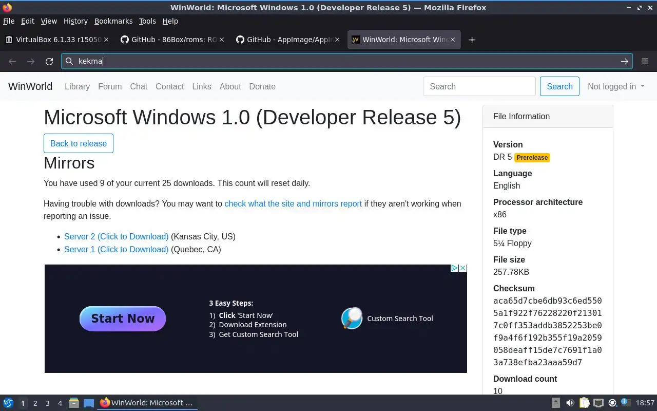Click the Custom Search Tool ad logo
The image size is (657, 411).
352,319
